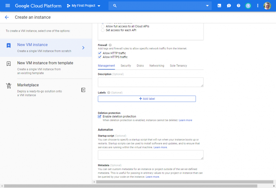Screen dimensions: 276x188
Task: Switch to the Sole Tenancy tab
Action: [178, 66]
